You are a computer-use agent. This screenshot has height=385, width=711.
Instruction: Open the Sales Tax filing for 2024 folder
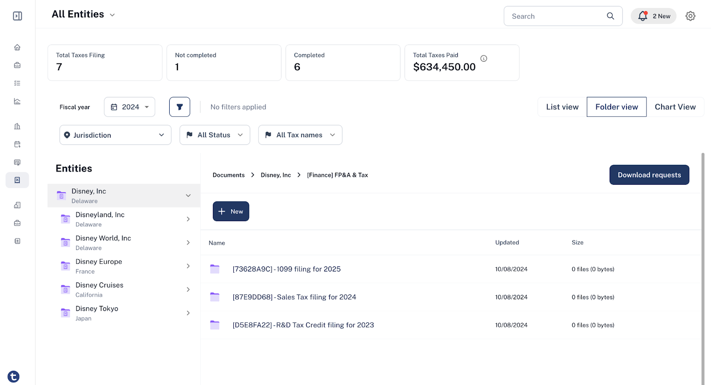[294, 297]
